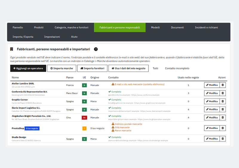Go to the Prodotti tab
The width and height of the screenshot is (239, 168).
click(x=39, y=27)
